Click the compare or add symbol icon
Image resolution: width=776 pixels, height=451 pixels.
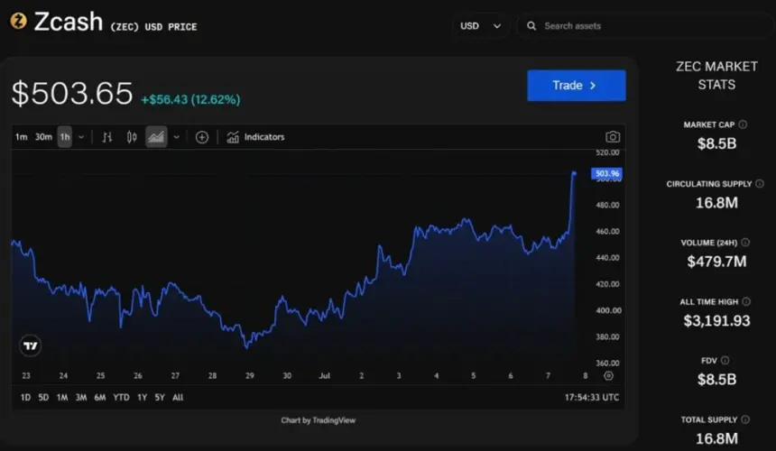pos(202,137)
